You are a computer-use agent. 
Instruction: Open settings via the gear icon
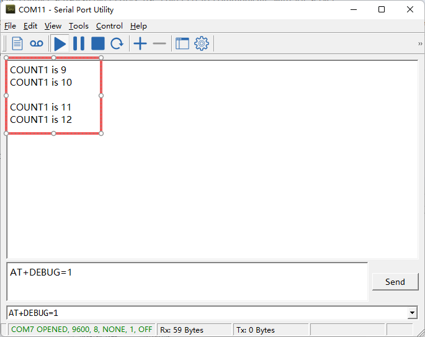click(202, 43)
